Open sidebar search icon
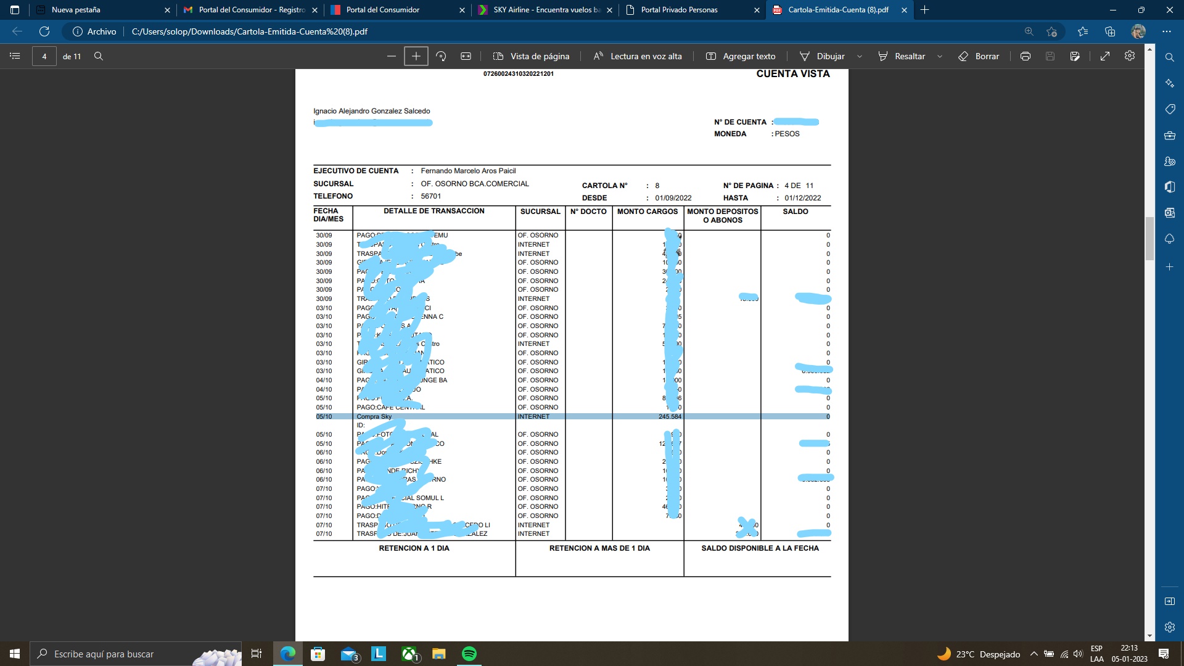The height and width of the screenshot is (666, 1184). tap(1169, 57)
